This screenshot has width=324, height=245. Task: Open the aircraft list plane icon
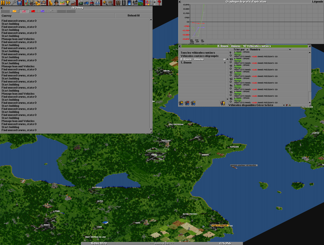pos(97,3)
